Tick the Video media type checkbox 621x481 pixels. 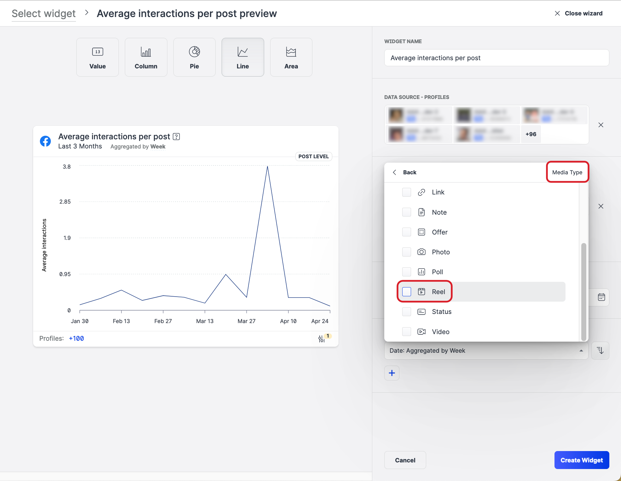tap(407, 332)
